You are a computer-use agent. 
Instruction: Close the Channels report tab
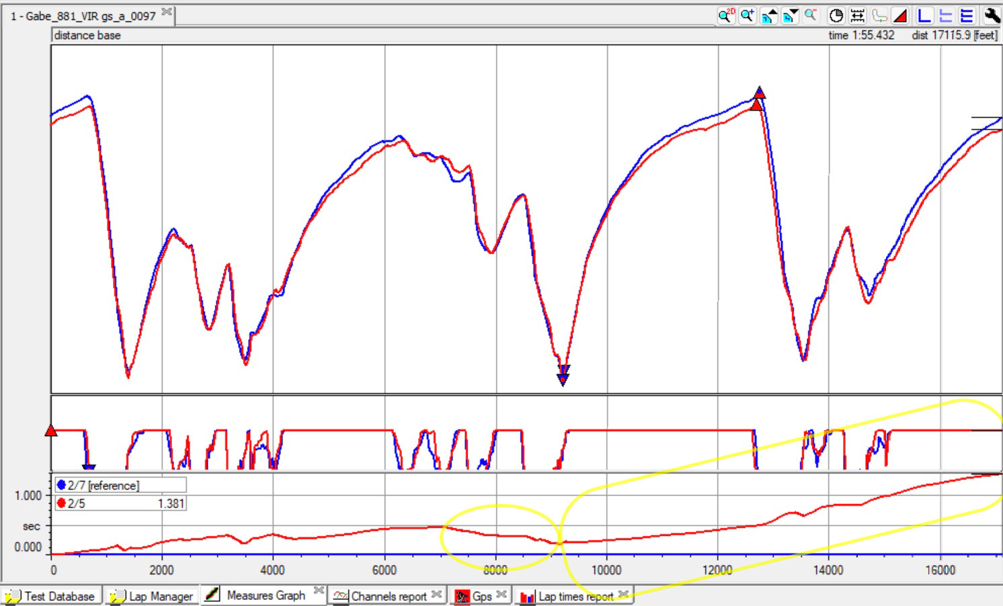[437, 594]
